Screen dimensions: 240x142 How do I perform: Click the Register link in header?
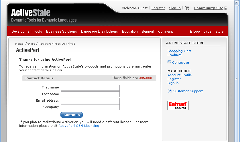click(x=158, y=8)
